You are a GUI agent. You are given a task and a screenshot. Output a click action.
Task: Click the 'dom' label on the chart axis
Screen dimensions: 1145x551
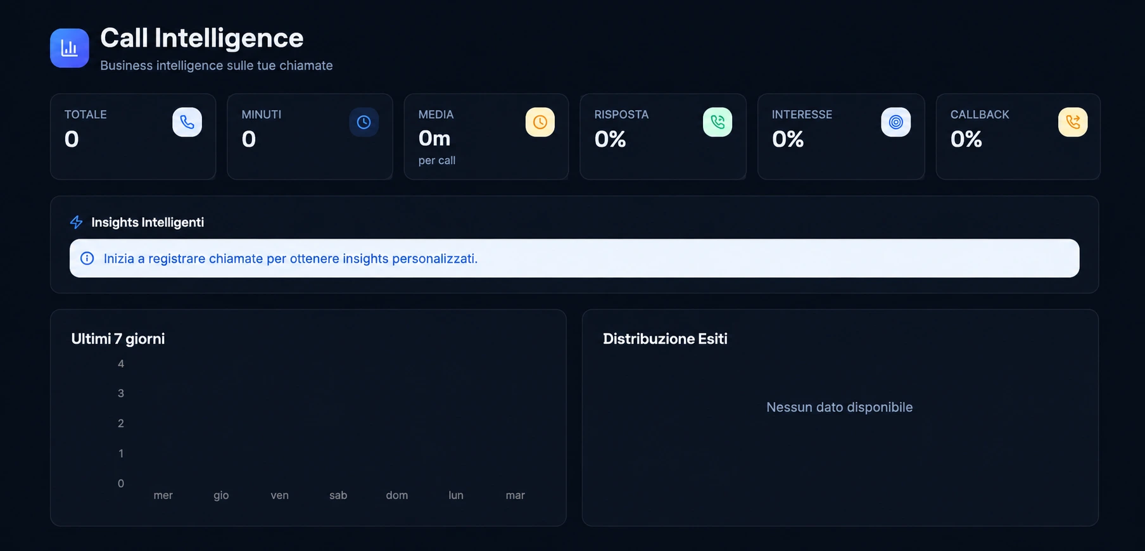(x=397, y=495)
